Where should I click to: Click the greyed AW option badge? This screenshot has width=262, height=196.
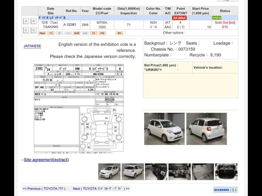pyautogui.click(x=85, y=33)
